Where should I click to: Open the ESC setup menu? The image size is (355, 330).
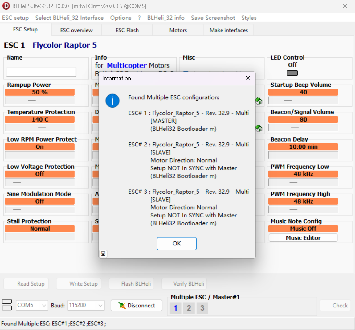(x=15, y=18)
